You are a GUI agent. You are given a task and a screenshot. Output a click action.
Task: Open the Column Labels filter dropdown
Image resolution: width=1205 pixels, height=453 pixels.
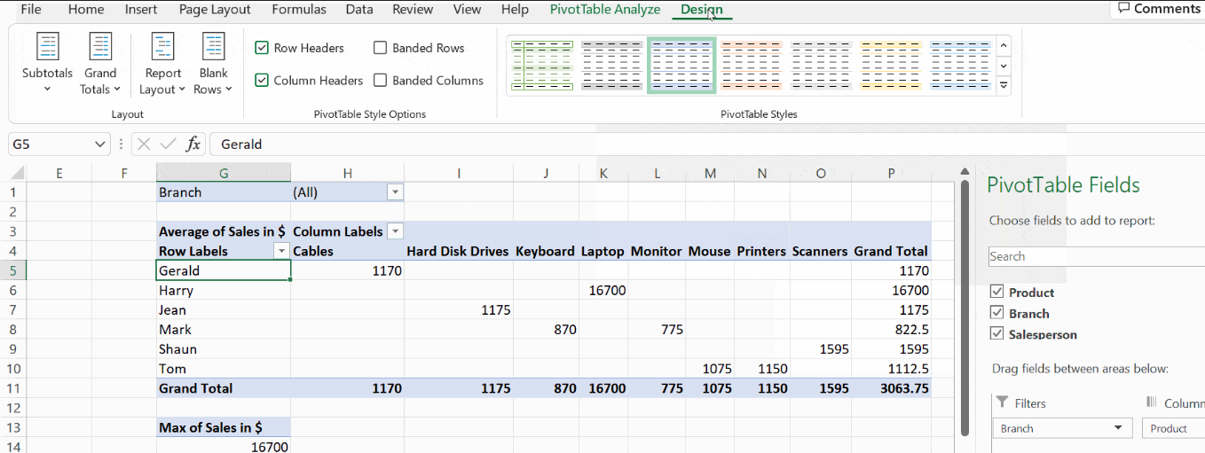pos(395,231)
